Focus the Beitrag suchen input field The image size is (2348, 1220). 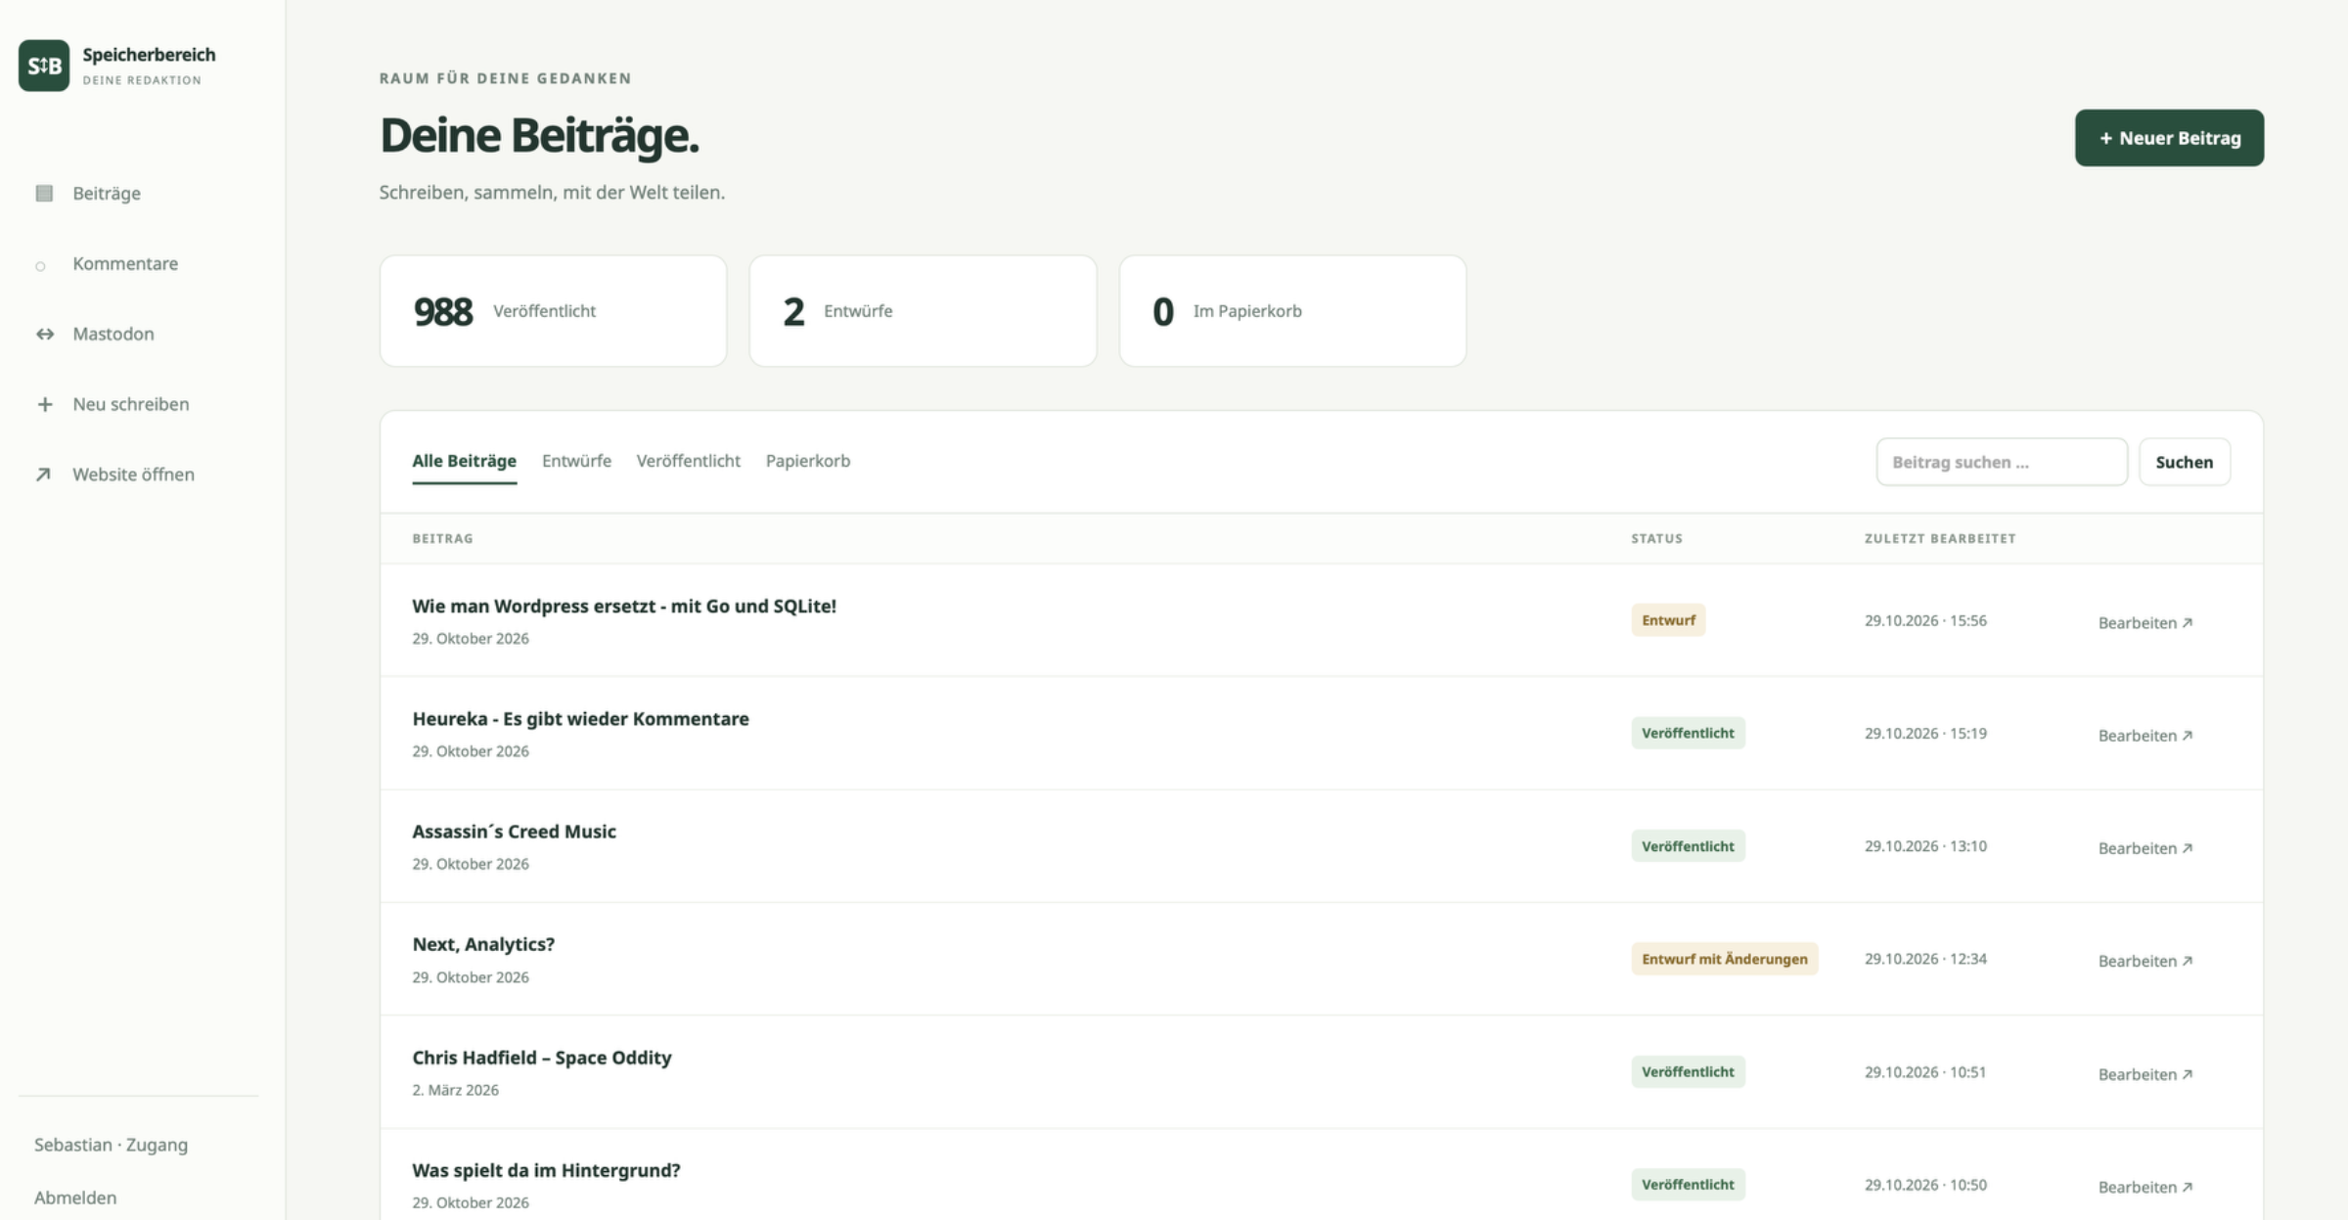point(2002,462)
